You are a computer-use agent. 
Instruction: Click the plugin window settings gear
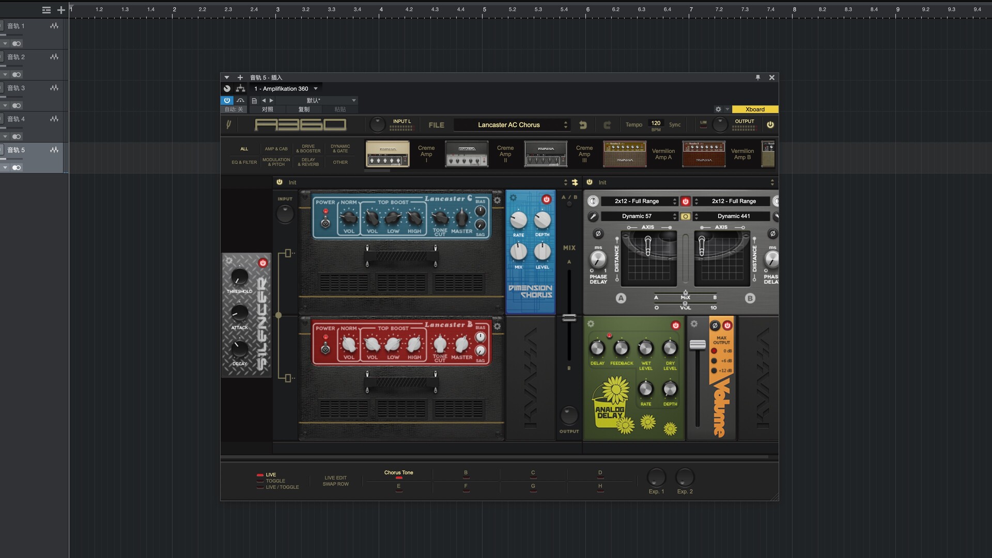[x=718, y=109]
